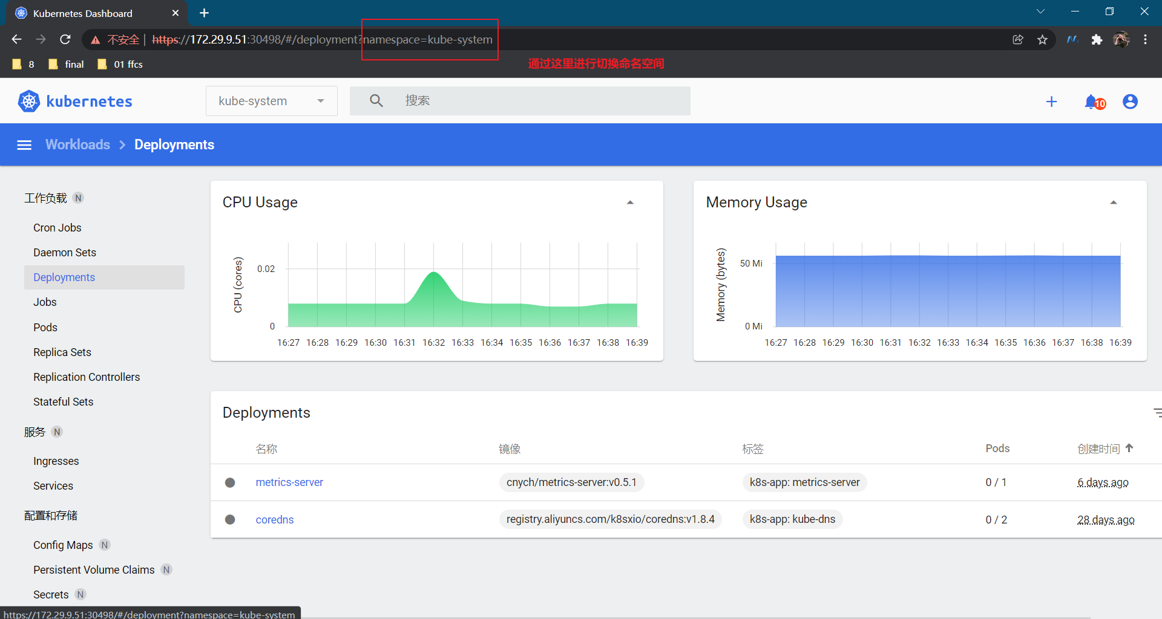Image resolution: width=1162 pixels, height=619 pixels.
Task: Click the browser forward arrow
Action: [x=41, y=39]
